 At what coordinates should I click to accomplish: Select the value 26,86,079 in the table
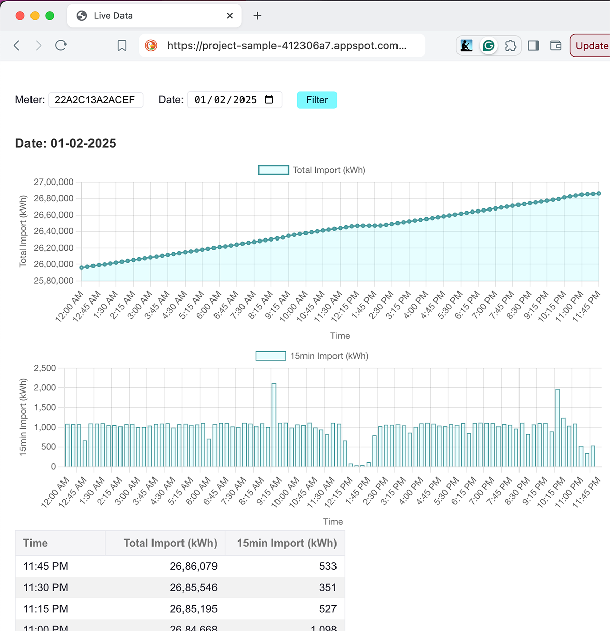(194, 566)
